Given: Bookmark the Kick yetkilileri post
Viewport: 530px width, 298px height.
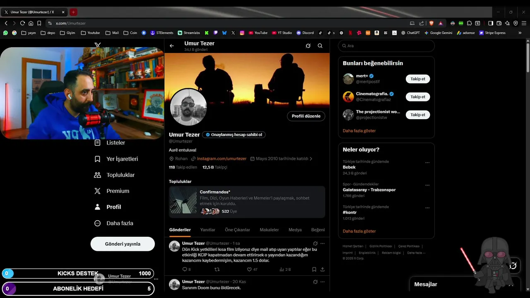Looking at the screenshot, I should (314, 269).
